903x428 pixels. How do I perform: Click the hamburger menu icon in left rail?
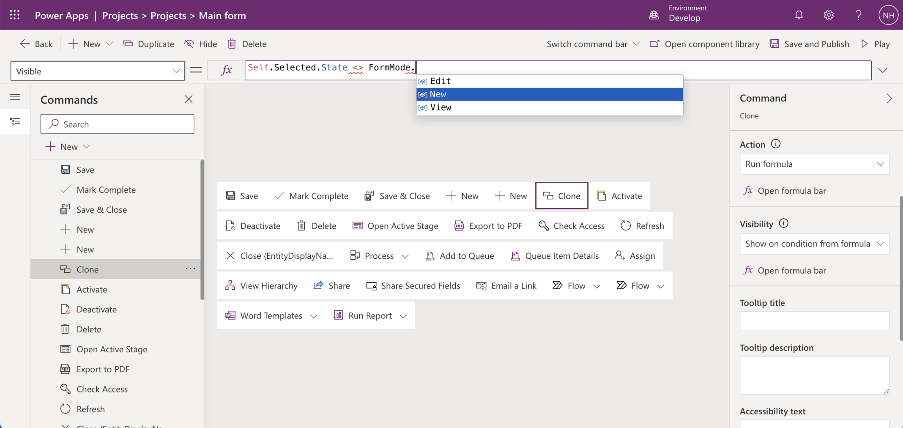point(15,97)
